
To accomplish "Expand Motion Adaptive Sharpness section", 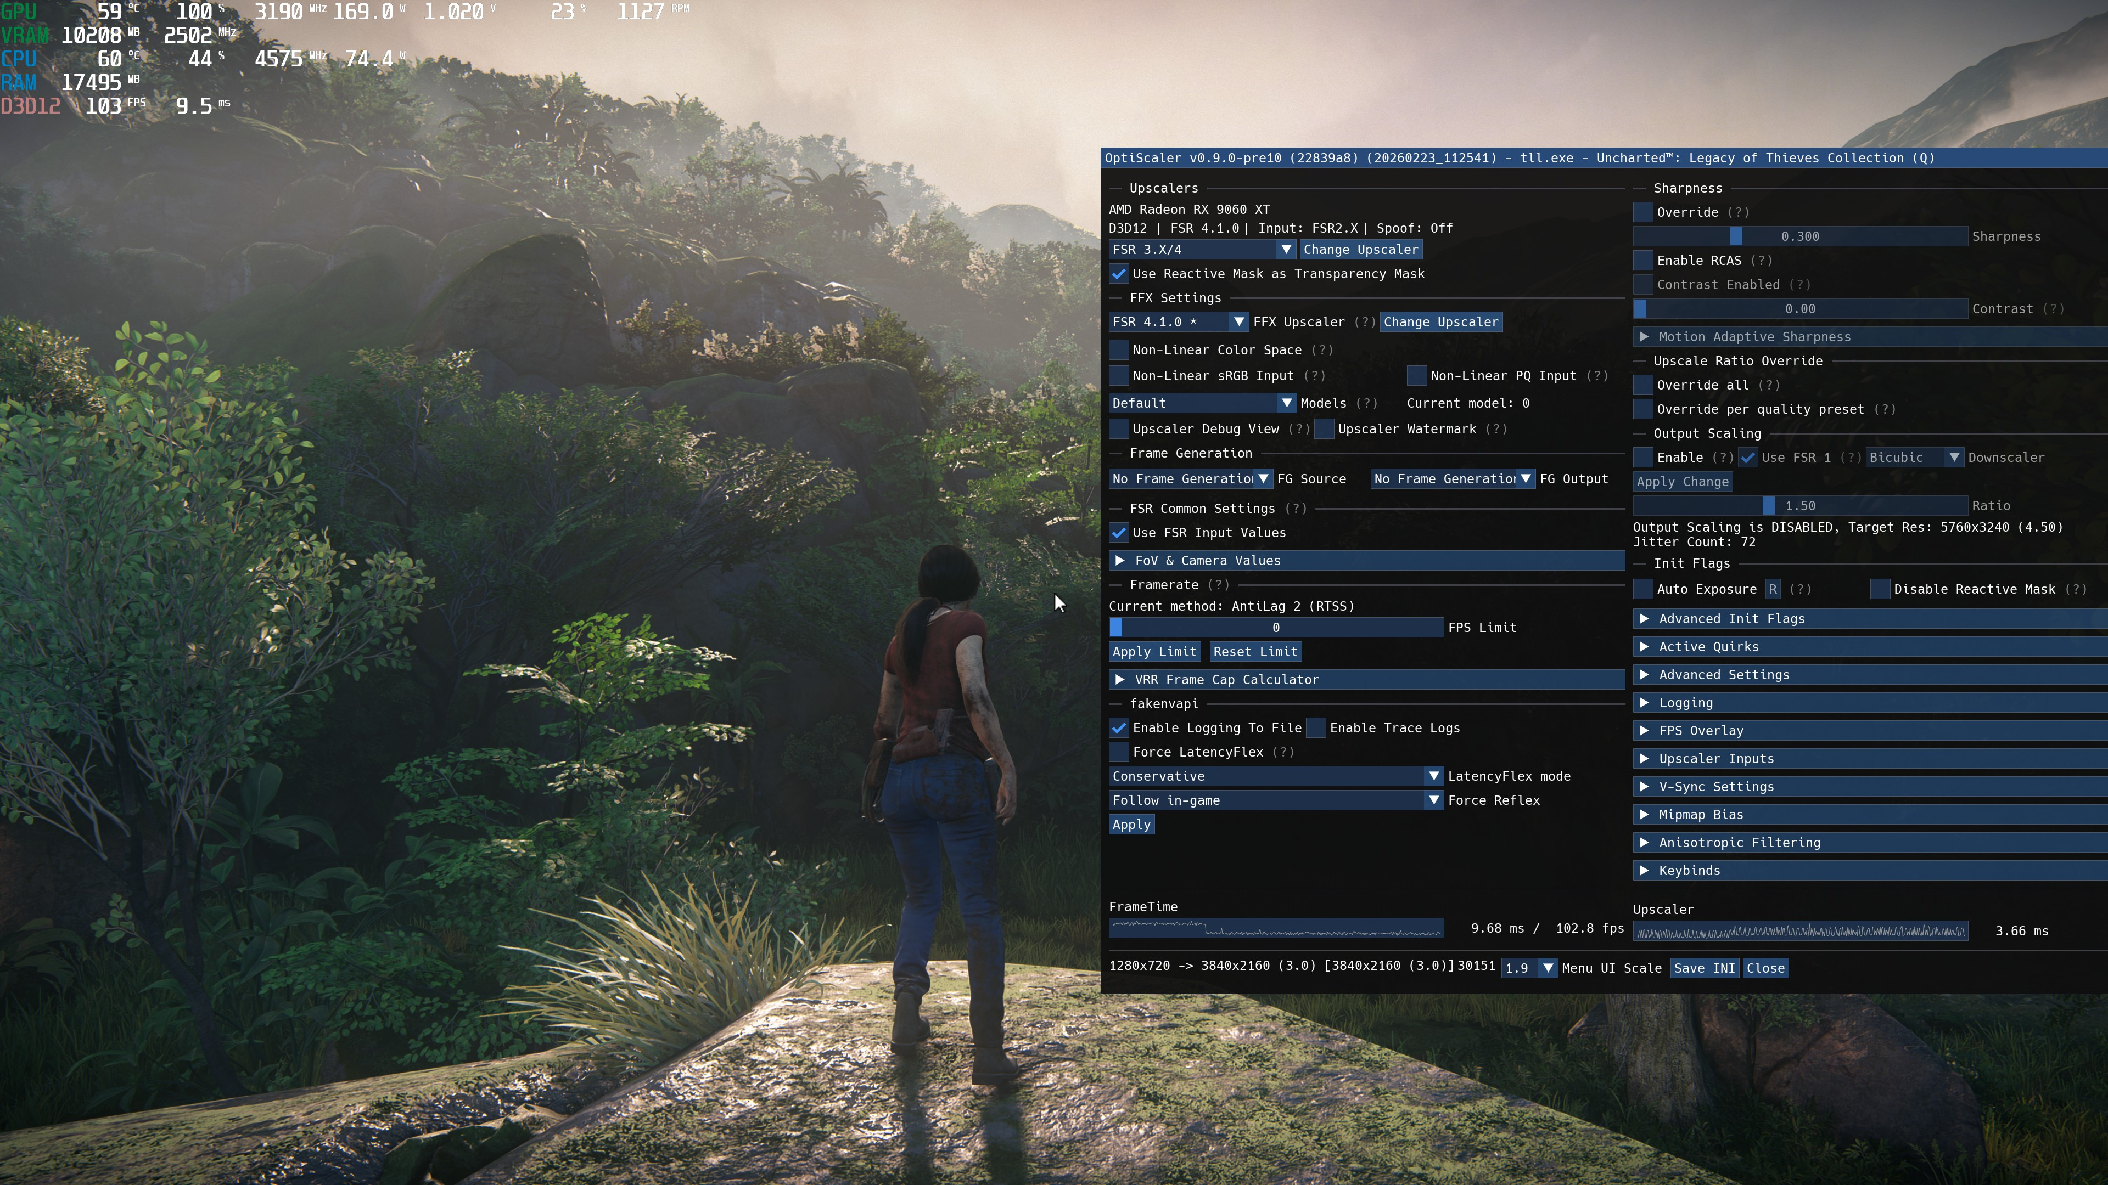I will click(x=1871, y=337).
